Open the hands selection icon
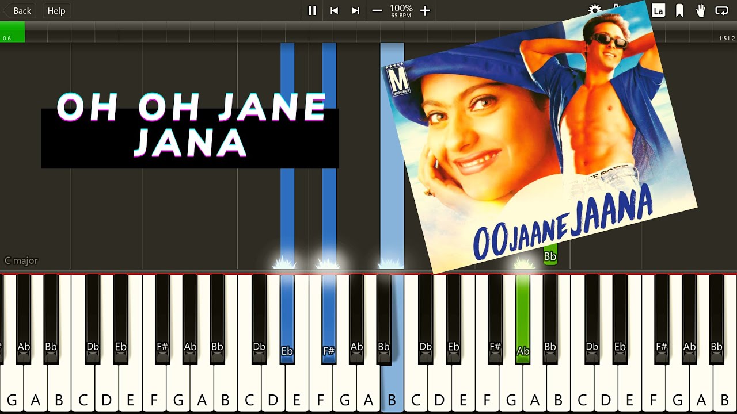Screen dimensions: 737x414 pos(700,10)
